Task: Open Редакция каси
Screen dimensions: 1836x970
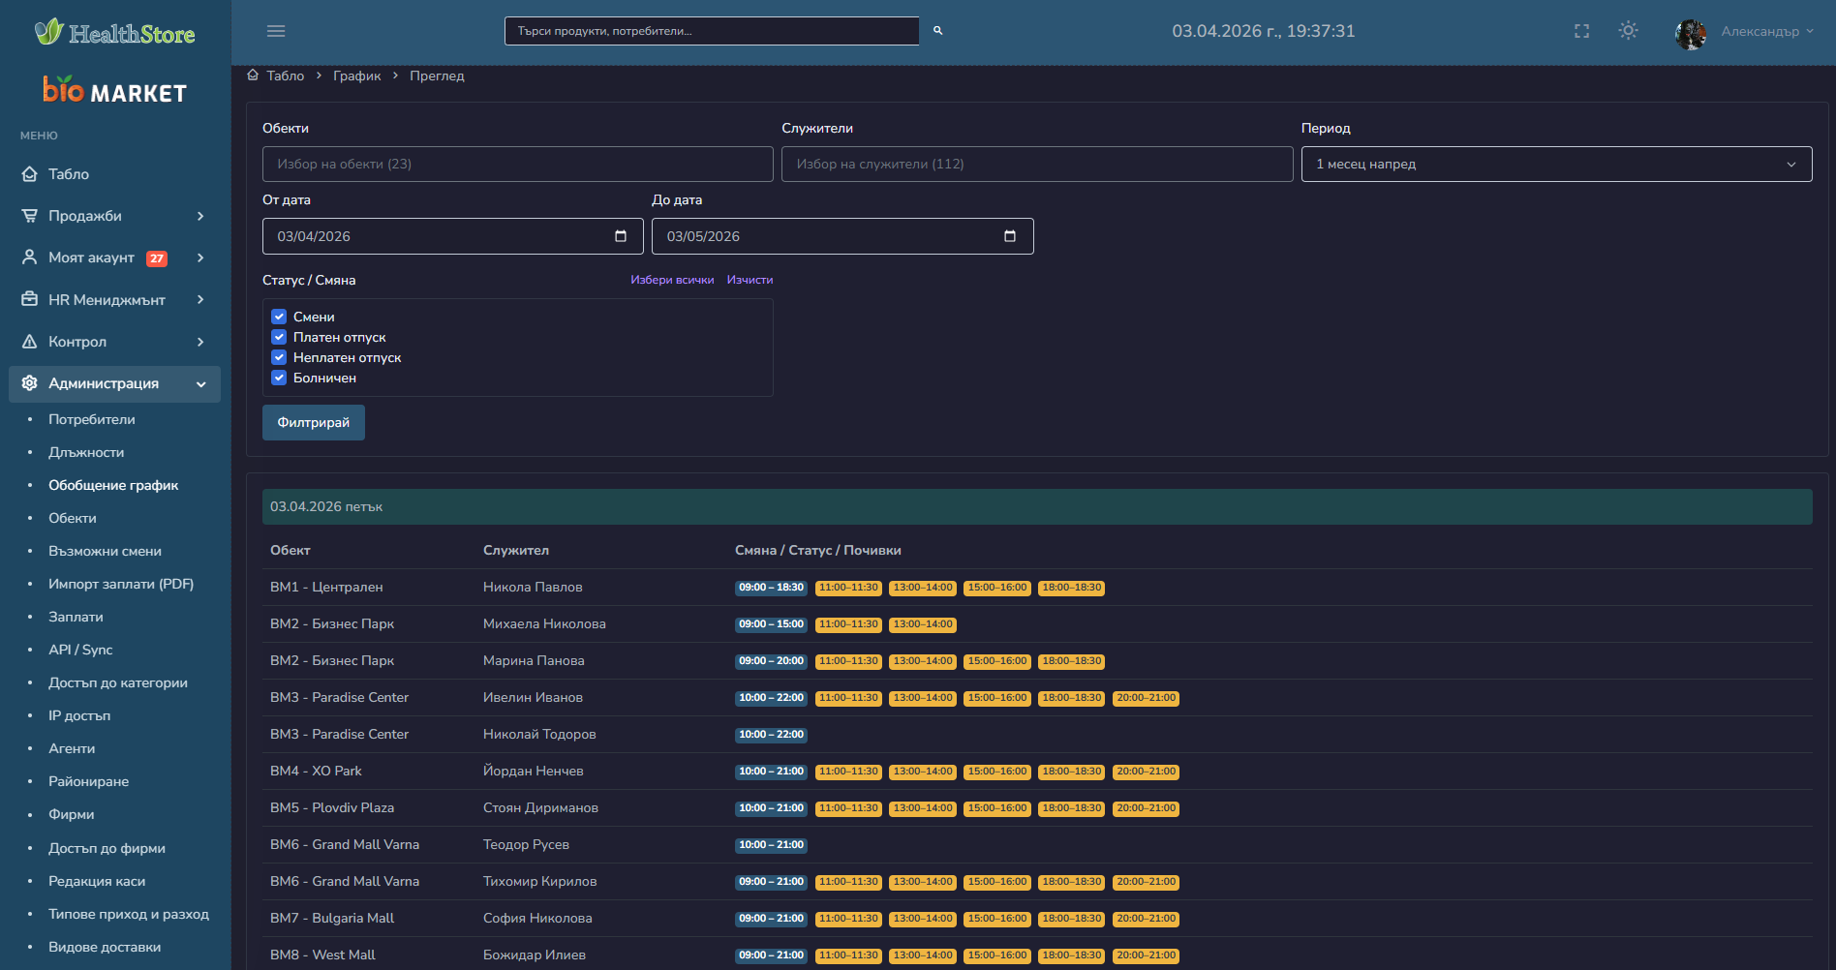Action: (97, 881)
